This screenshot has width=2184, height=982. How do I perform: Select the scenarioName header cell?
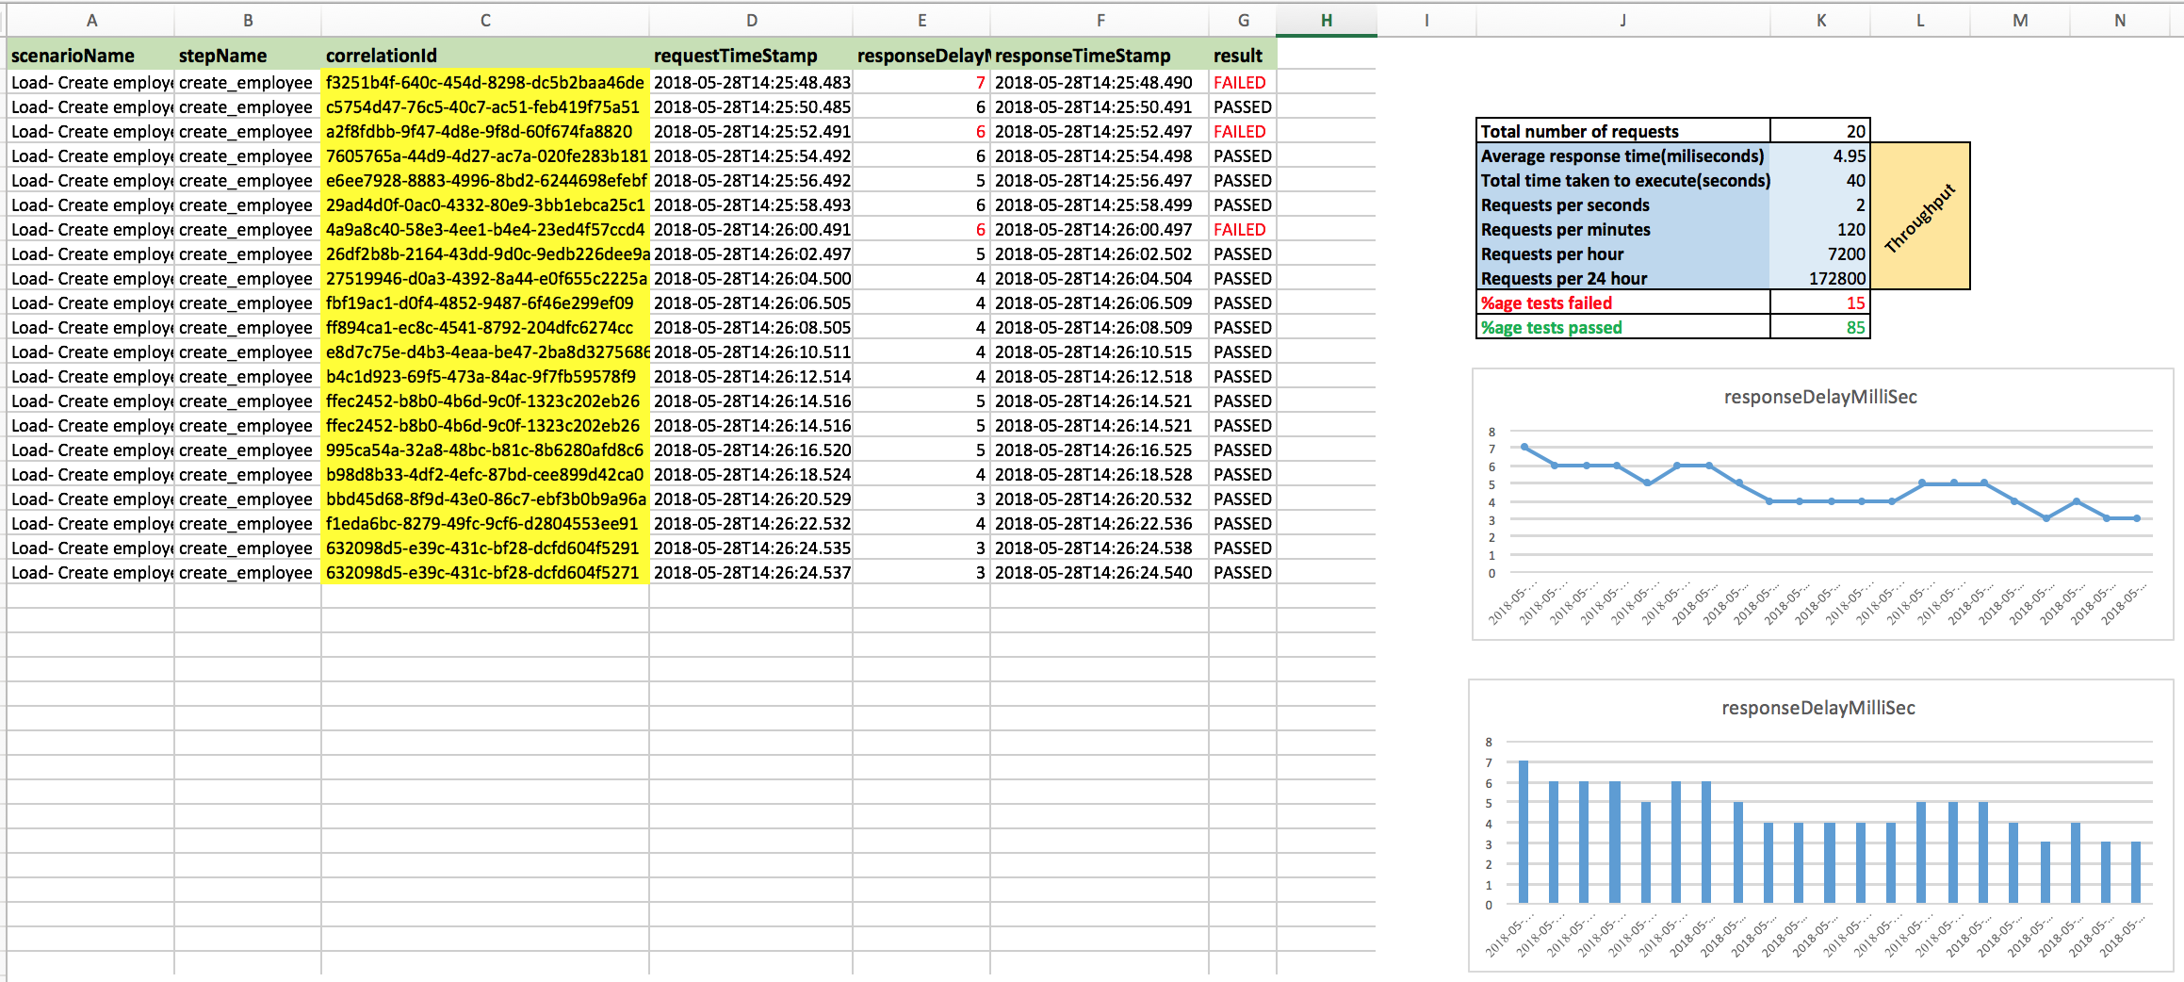pyautogui.click(x=90, y=56)
